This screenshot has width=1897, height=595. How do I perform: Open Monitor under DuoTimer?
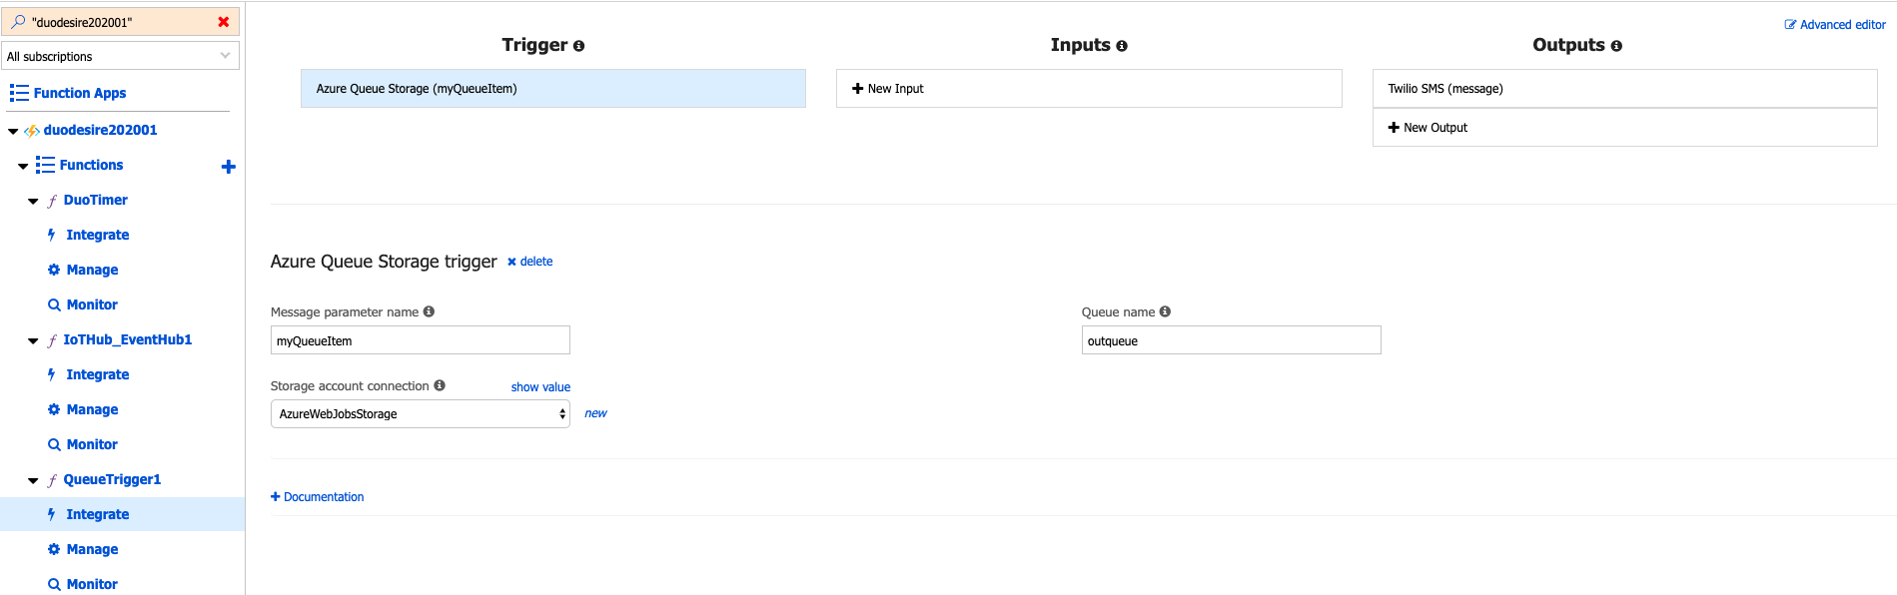tap(92, 304)
